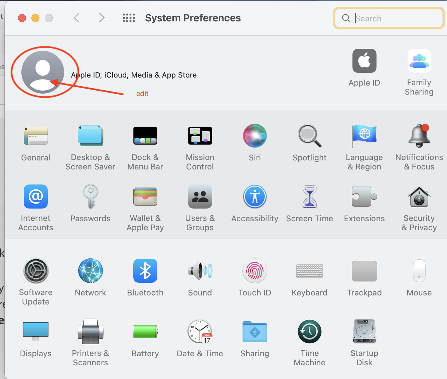Show all preferences with grid button

pyautogui.click(x=129, y=18)
